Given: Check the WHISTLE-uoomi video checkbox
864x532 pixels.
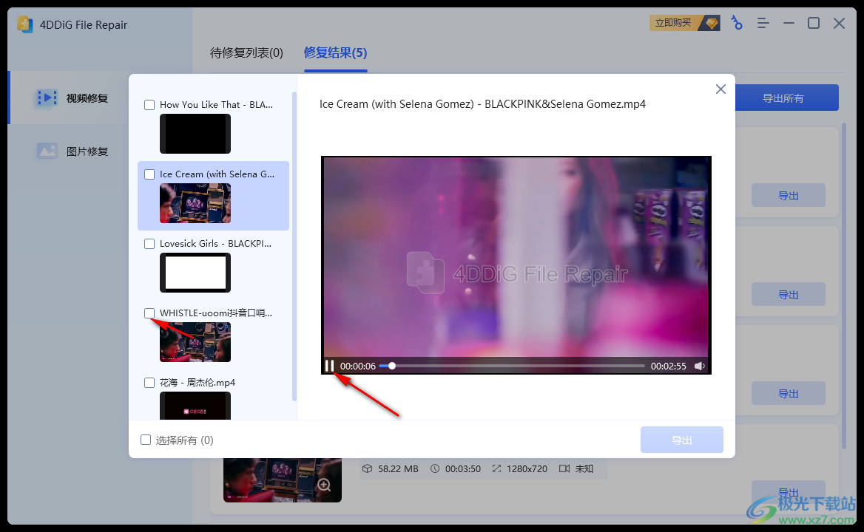Looking at the screenshot, I should 149,313.
